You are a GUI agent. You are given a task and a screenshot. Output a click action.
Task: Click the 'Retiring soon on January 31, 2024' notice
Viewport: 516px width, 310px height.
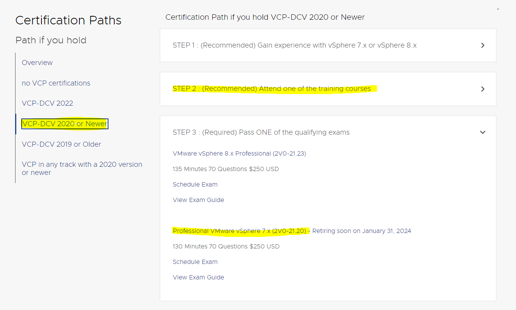point(361,231)
